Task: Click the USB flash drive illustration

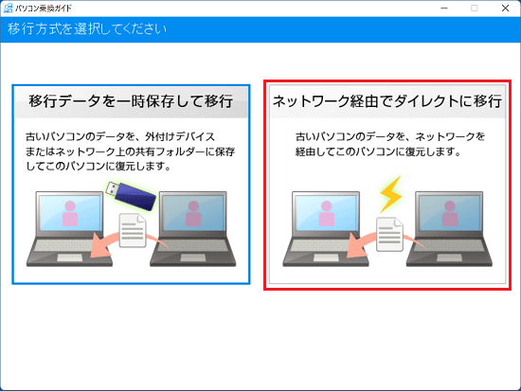Action: coord(131,195)
